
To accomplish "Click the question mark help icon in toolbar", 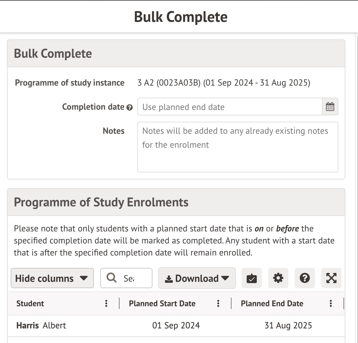I will pyautogui.click(x=305, y=278).
